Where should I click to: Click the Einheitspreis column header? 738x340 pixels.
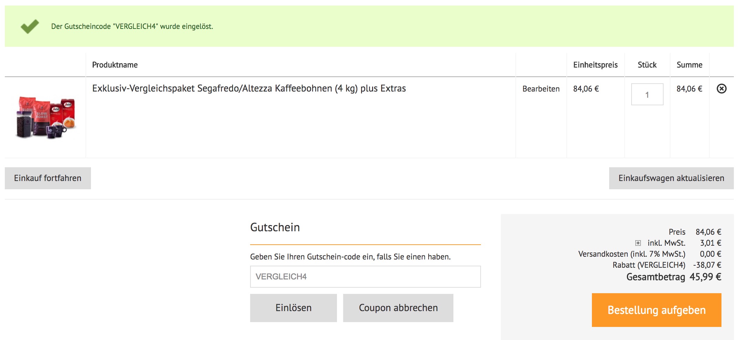(x=595, y=65)
